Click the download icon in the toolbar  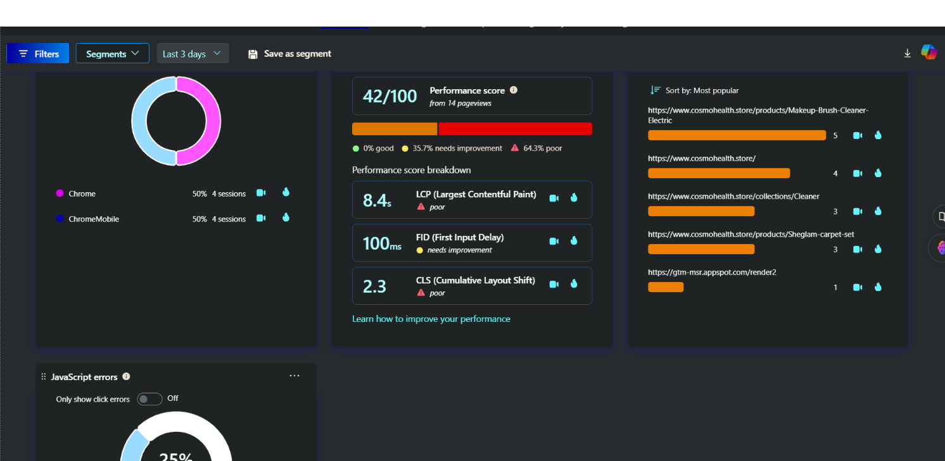tap(907, 53)
